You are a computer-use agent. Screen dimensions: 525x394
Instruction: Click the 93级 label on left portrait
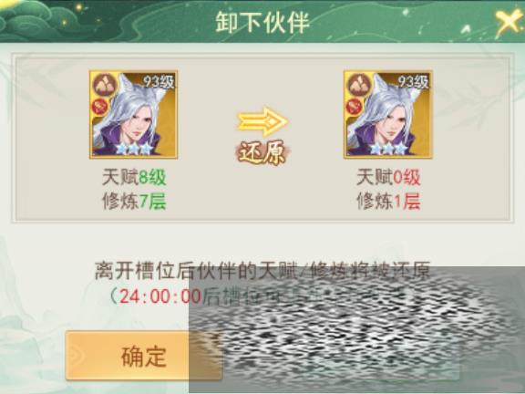(x=160, y=81)
